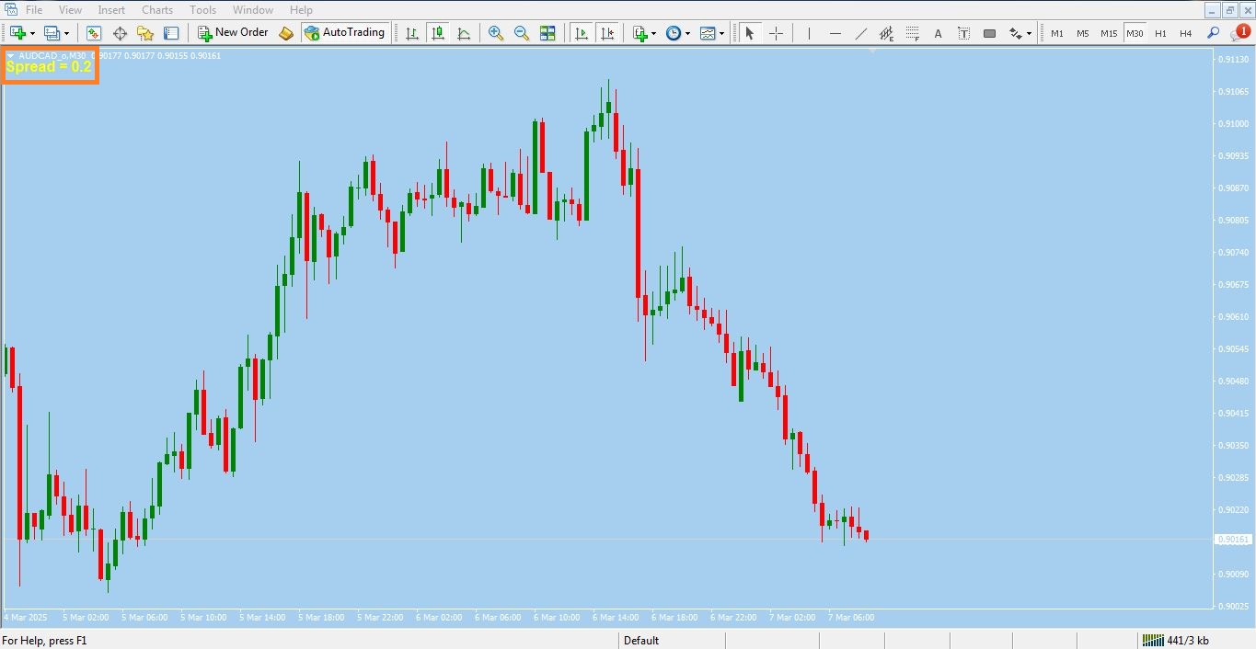Expand the arrows dropdown arrow
The width and height of the screenshot is (1256, 649).
(x=1029, y=33)
